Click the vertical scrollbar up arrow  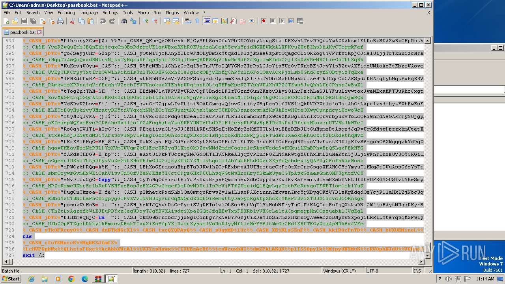tap(428, 41)
